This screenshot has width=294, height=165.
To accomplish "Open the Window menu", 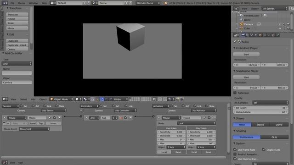I will click(34, 3).
